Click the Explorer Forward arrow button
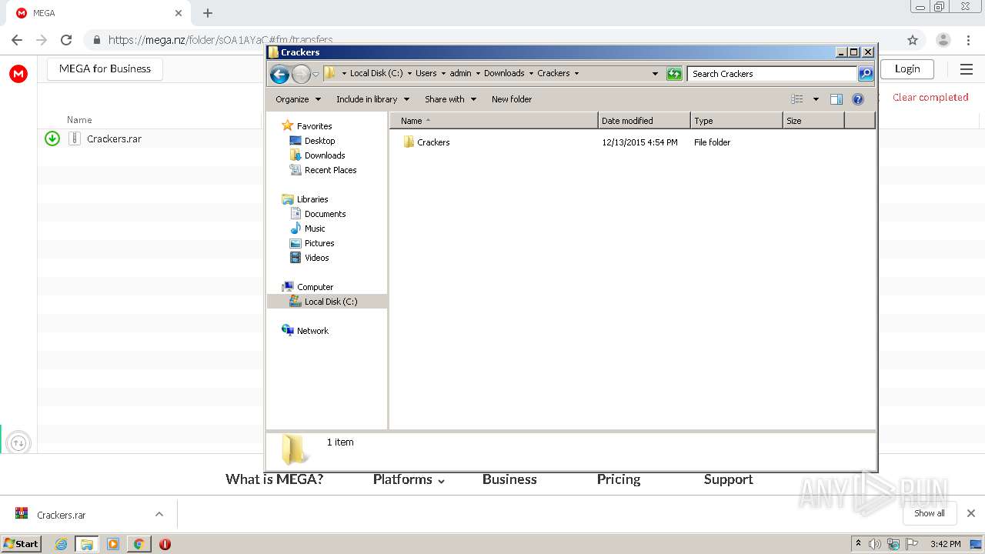 click(x=301, y=74)
